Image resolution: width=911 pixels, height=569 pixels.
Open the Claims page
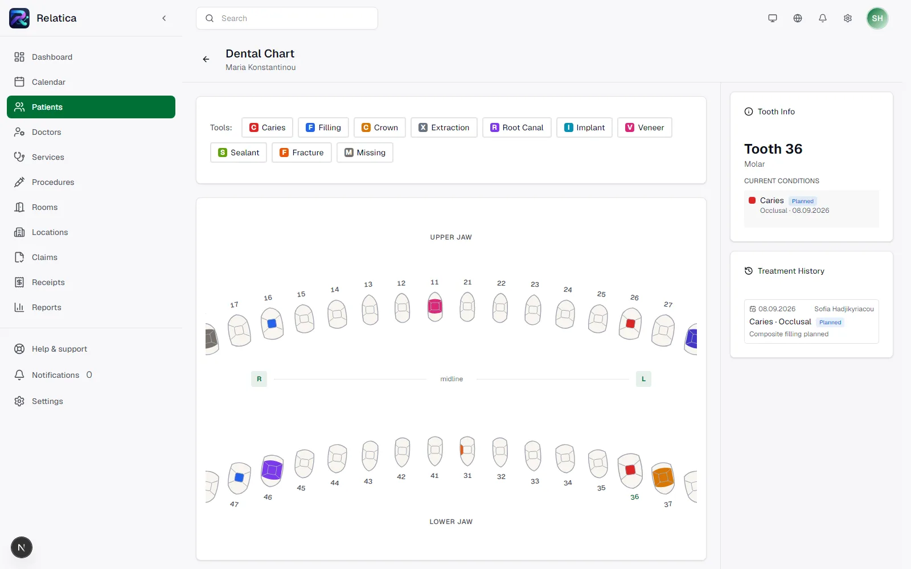[91, 257]
